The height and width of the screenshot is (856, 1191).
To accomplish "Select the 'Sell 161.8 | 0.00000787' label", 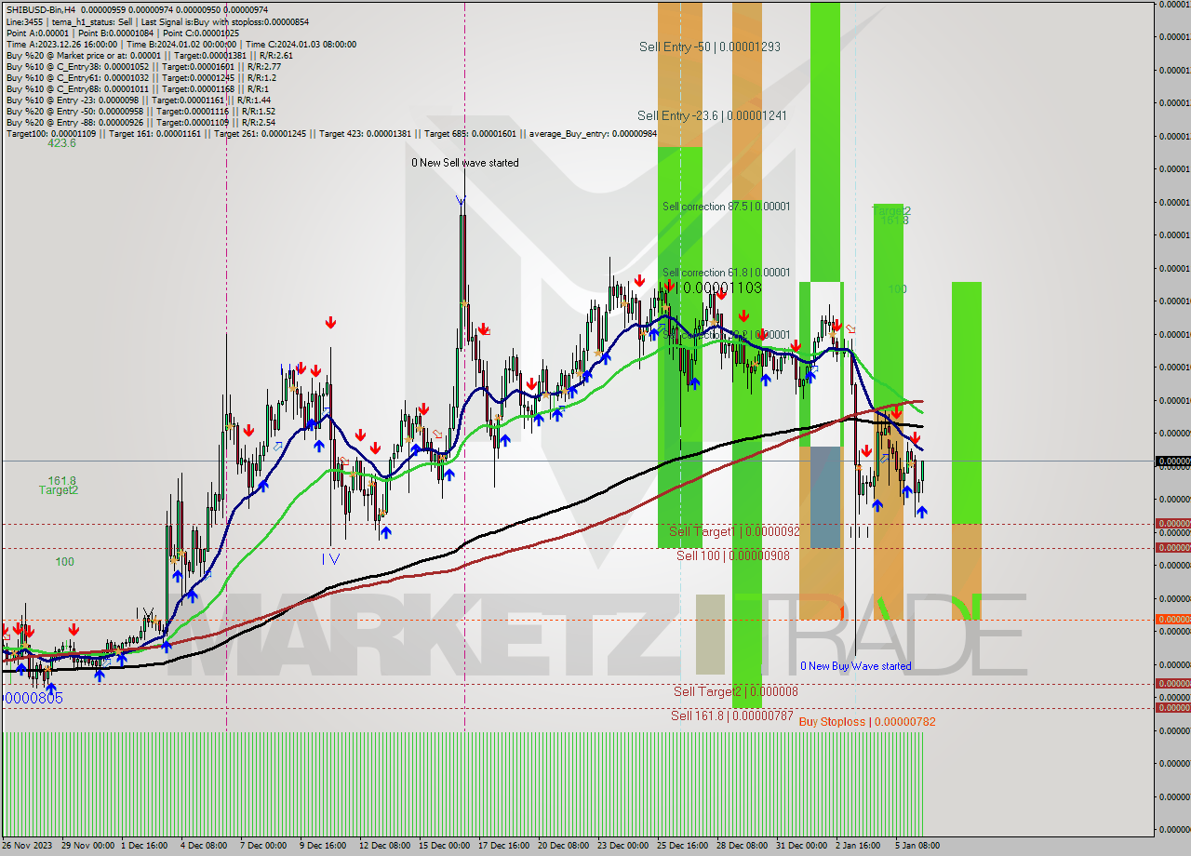I will 732,716.
